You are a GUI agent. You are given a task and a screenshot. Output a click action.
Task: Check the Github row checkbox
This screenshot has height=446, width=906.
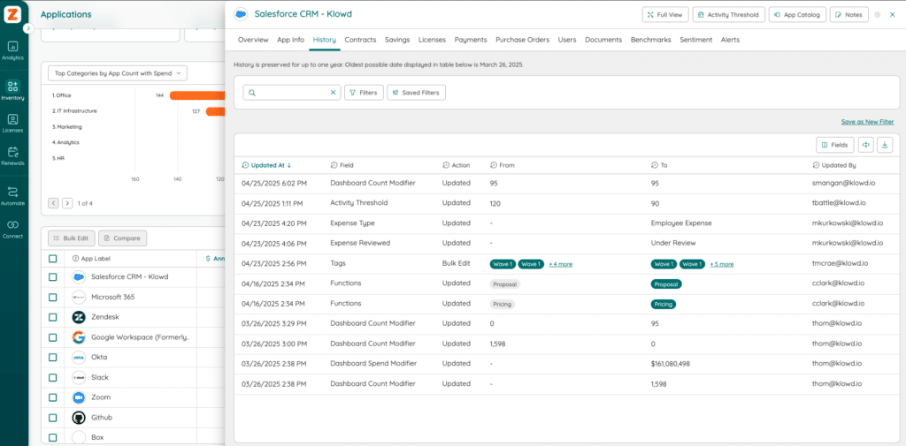[52, 418]
